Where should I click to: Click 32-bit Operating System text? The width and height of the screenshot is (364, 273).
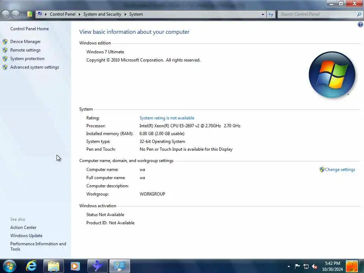click(x=162, y=141)
